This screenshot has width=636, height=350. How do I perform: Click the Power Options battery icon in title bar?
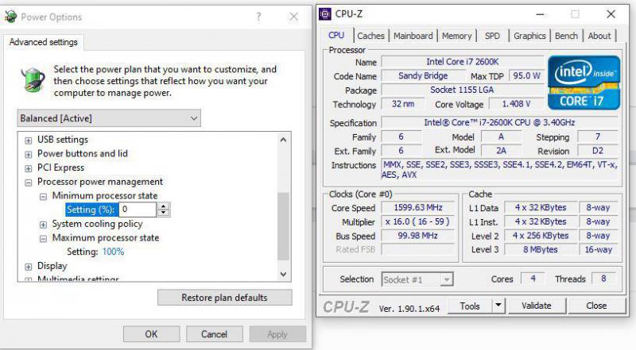(x=11, y=17)
